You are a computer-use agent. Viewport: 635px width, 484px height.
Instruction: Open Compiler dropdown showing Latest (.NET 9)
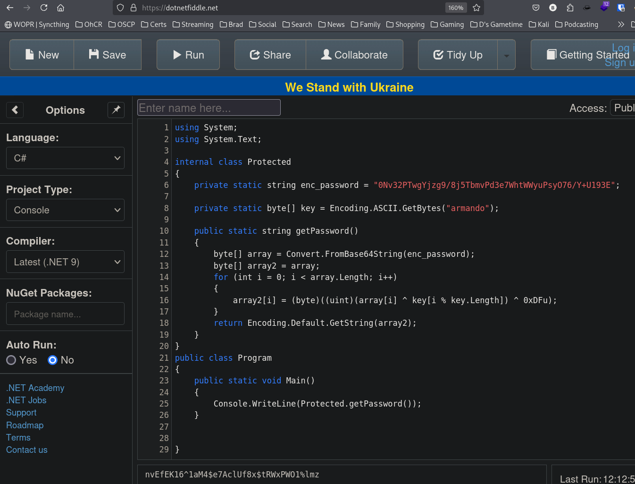tap(65, 262)
